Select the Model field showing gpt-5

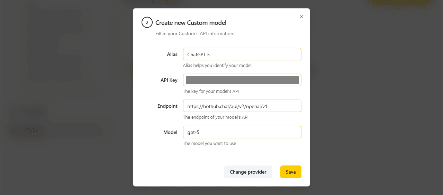pyautogui.click(x=242, y=132)
